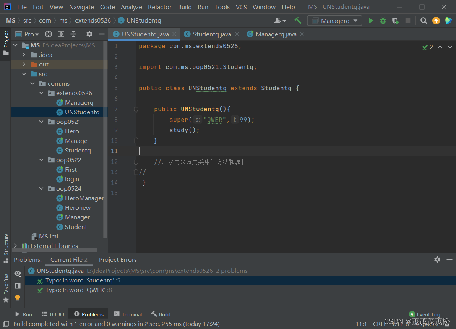The height and width of the screenshot is (329, 456).
Task: Click Run with Coverage shield icon
Action: point(395,21)
